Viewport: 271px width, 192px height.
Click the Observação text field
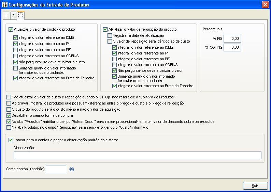point(138,156)
